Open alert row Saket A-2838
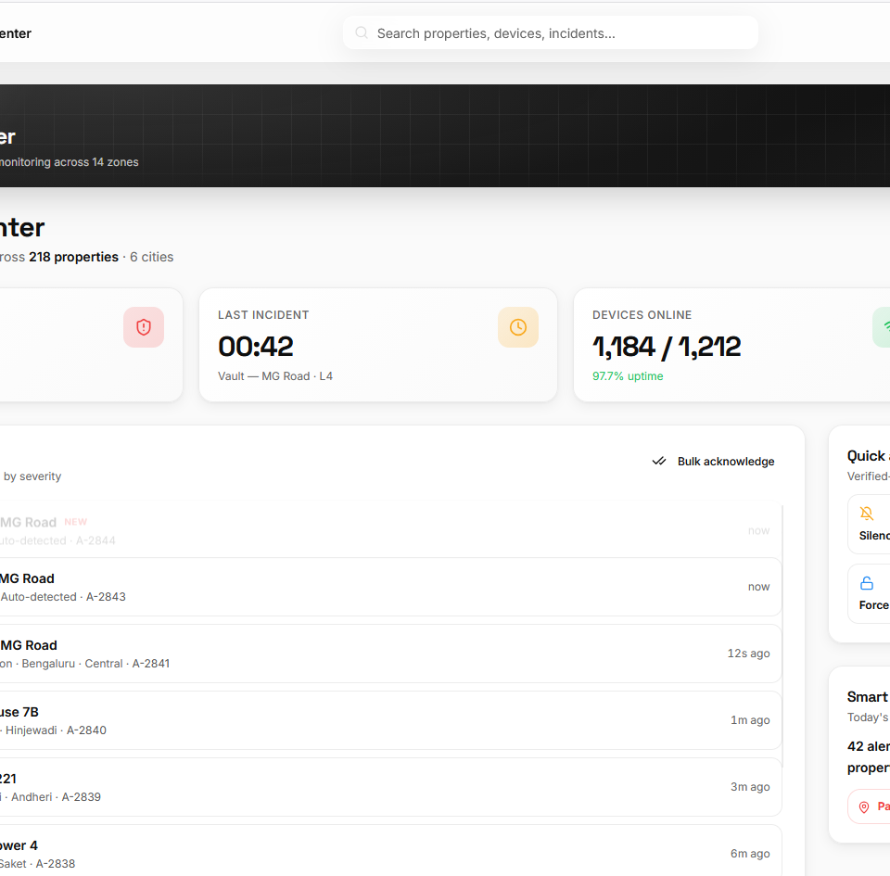The width and height of the screenshot is (890, 876). point(390,851)
